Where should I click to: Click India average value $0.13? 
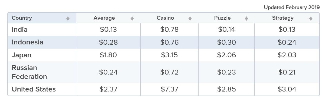pos(108,29)
